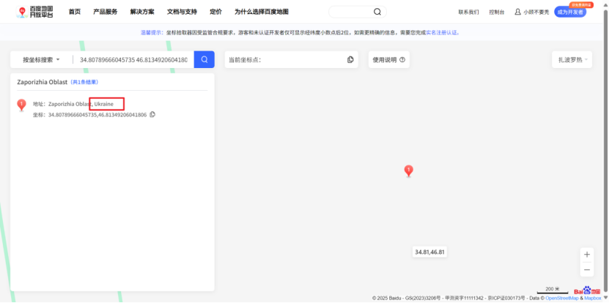Open the 文档与支持 menu

pyautogui.click(x=182, y=12)
